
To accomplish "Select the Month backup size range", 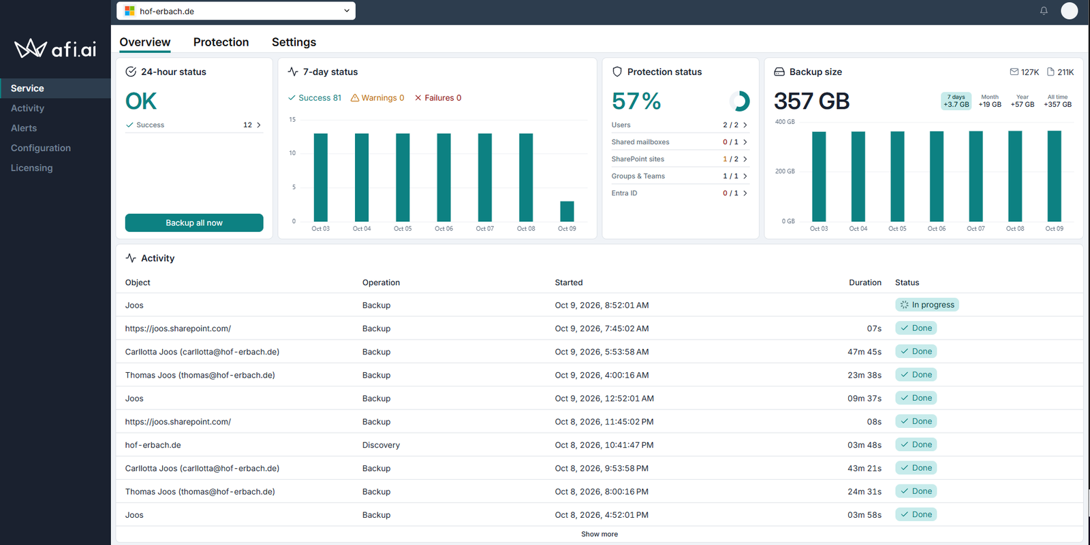I will click(x=990, y=101).
